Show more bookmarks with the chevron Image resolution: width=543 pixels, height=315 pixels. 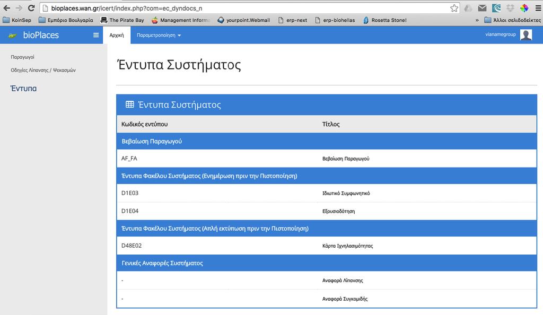pos(477,20)
